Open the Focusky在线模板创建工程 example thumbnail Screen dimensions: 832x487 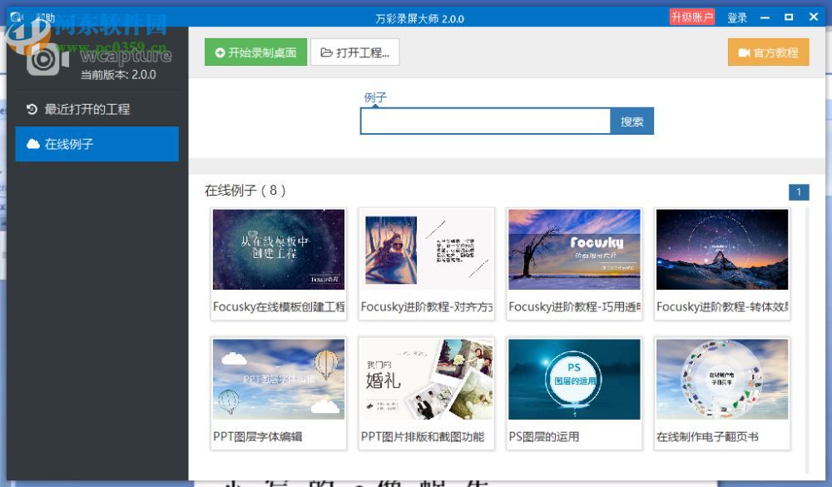pyautogui.click(x=278, y=249)
